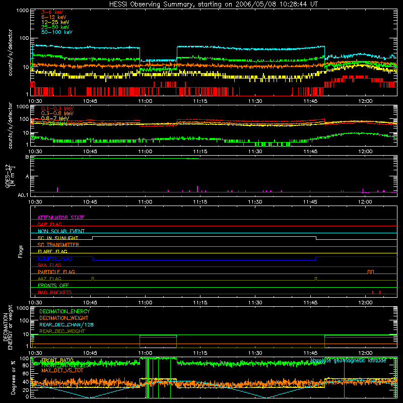Select the 50-100 keV legend label
Screen dimensions: 403x403
coord(57,32)
